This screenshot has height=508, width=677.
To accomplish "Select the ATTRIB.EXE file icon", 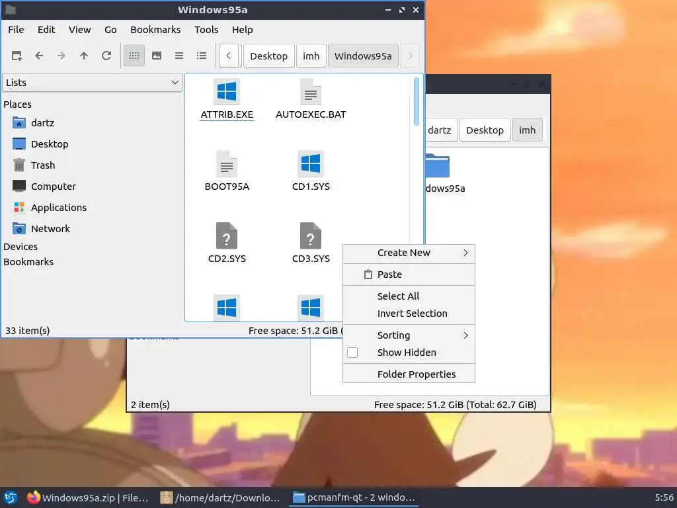I will point(227,91).
